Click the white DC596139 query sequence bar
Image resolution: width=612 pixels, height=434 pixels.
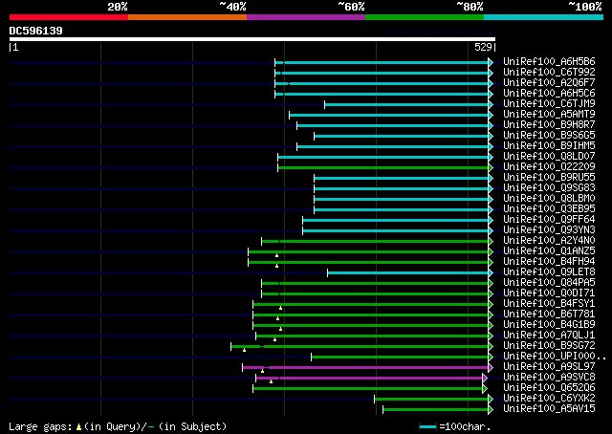coord(252,39)
